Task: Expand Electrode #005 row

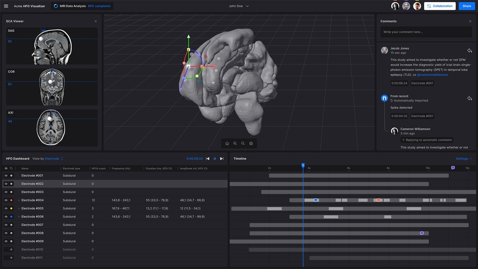Action: [x=19, y=208]
